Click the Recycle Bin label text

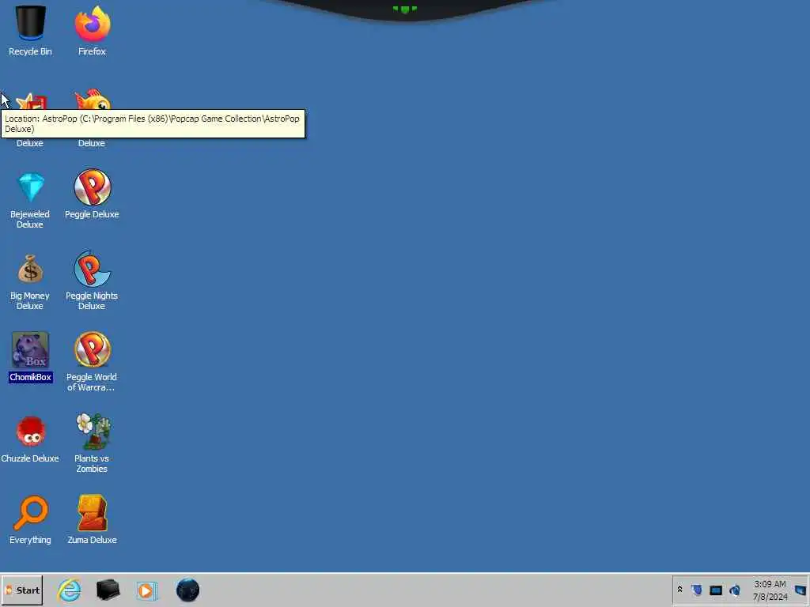click(x=31, y=51)
